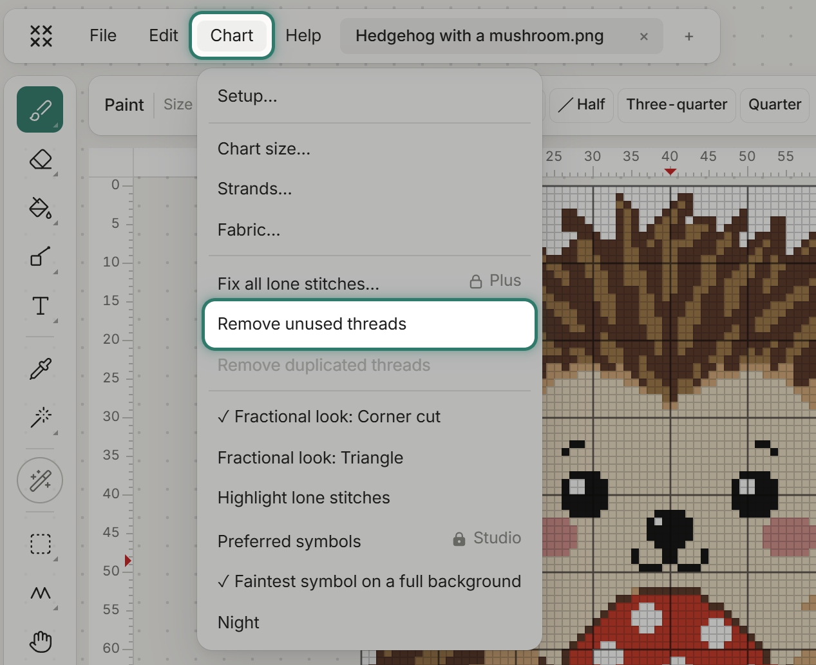The image size is (816, 665).
Task: Choose Setup... from Chart menu
Action: 370,96
